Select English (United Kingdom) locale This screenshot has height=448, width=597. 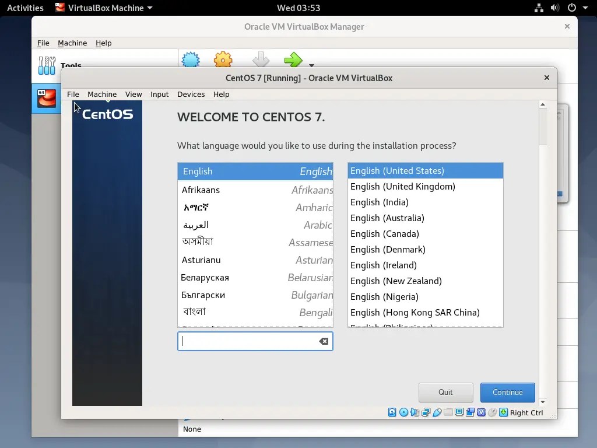pyautogui.click(x=403, y=186)
